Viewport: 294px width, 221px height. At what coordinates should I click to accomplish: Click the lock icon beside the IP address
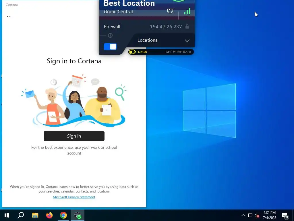click(187, 26)
